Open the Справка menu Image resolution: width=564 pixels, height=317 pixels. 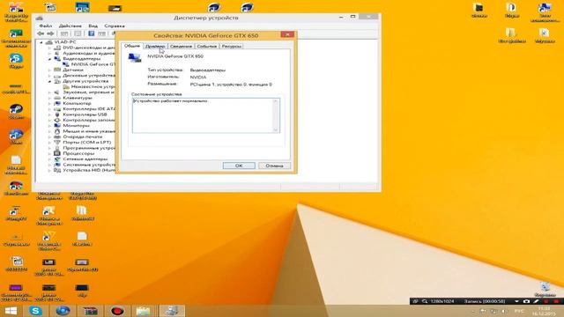115,26
